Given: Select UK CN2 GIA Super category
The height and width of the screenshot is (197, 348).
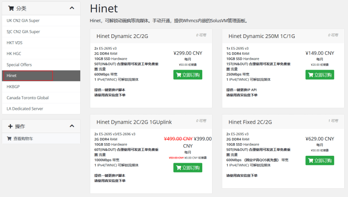Looking at the screenshot, I should tap(41, 20).
